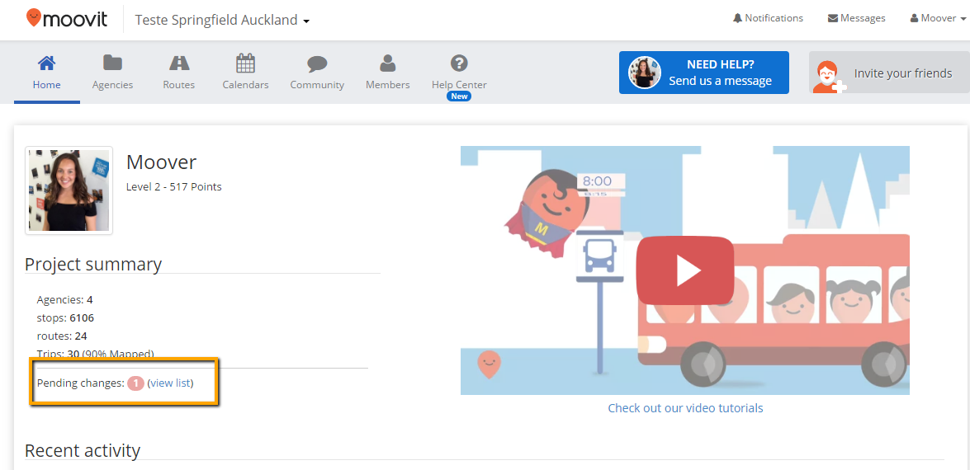
Task: Open the Members tab
Action: point(388,73)
